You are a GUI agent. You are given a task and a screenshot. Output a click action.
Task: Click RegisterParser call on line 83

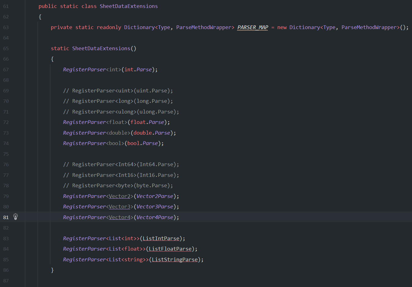84,238
